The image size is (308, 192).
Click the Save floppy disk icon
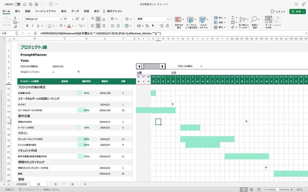30,4
